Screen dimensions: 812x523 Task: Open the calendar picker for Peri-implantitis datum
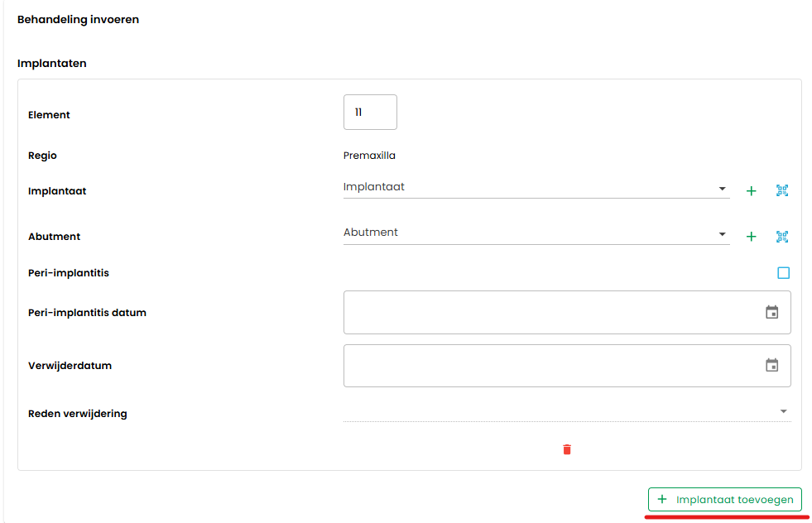[771, 312]
